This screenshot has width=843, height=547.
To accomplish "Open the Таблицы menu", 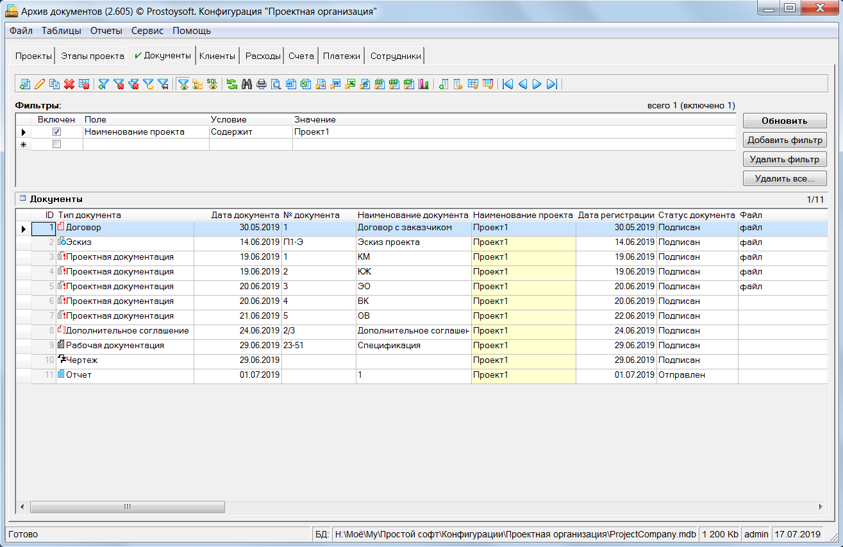I will pyautogui.click(x=62, y=31).
